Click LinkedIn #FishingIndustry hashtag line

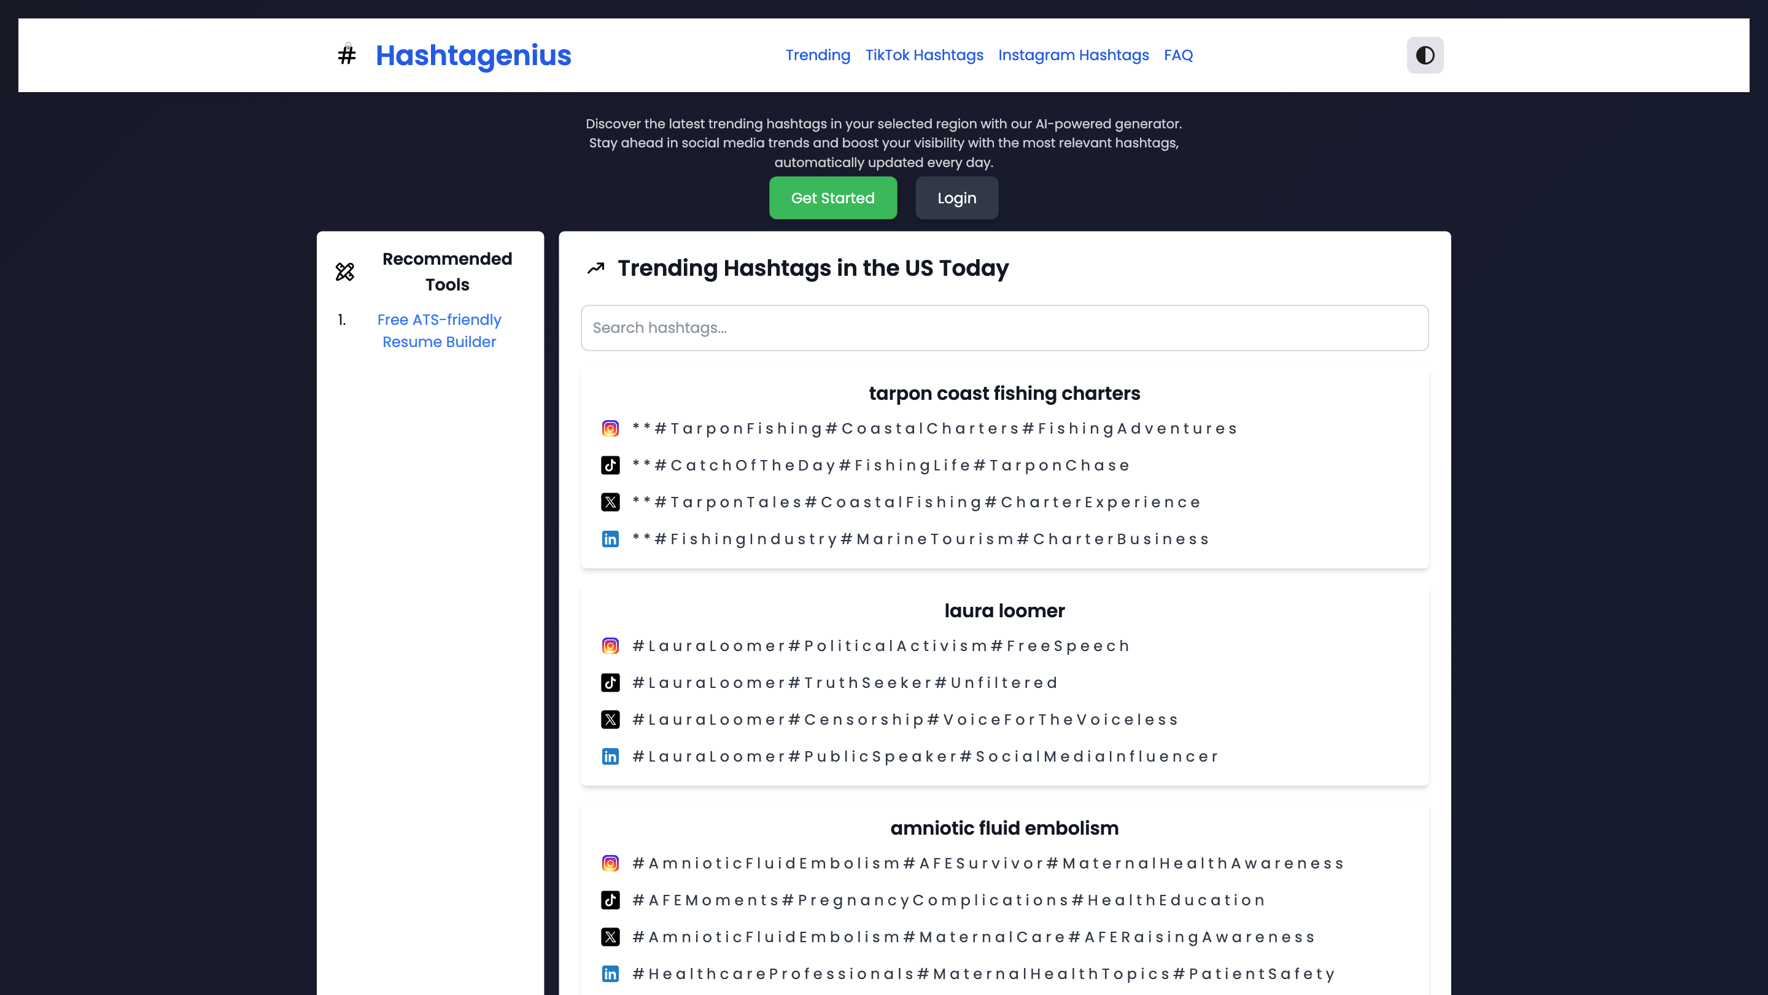(920, 539)
